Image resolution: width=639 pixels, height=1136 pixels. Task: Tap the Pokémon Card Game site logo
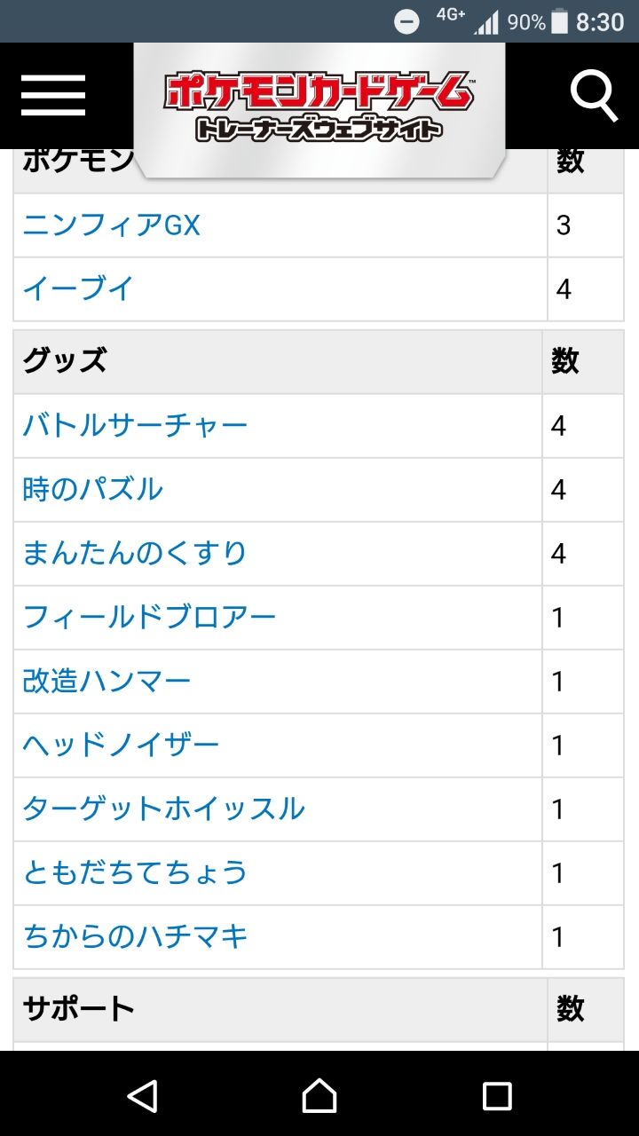tap(319, 107)
